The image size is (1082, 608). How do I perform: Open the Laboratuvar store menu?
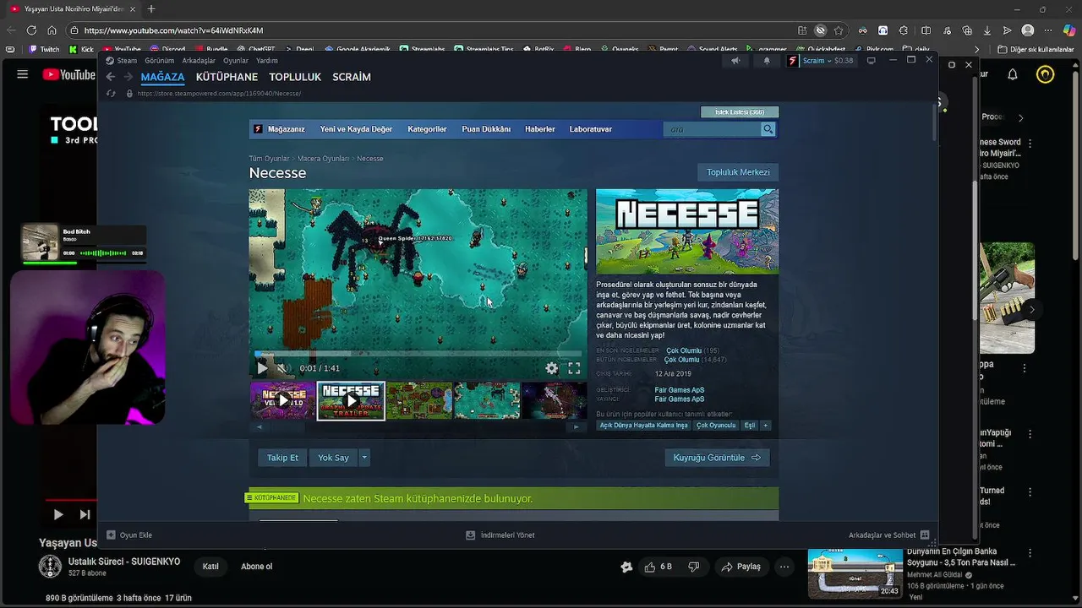tap(591, 129)
